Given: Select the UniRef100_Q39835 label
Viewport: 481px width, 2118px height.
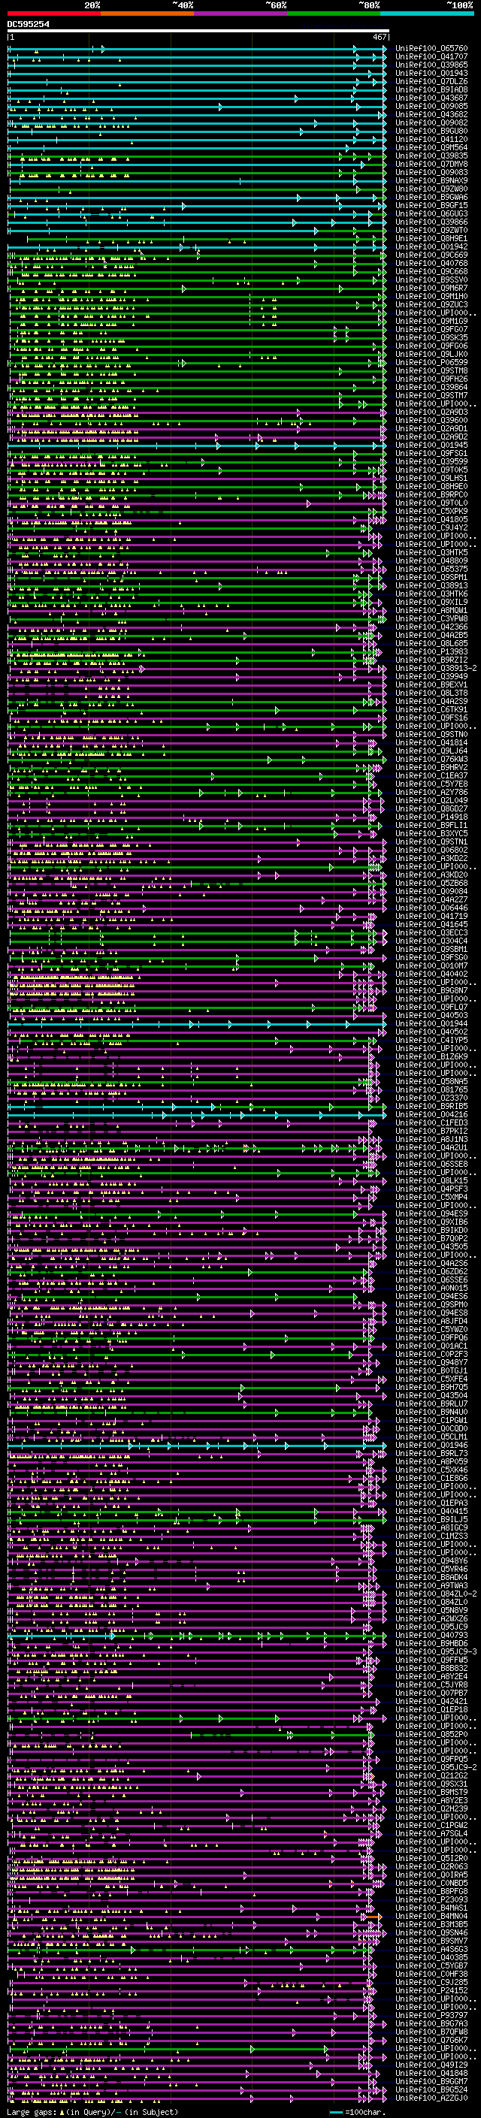Looking at the screenshot, I should click(x=431, y=156).
